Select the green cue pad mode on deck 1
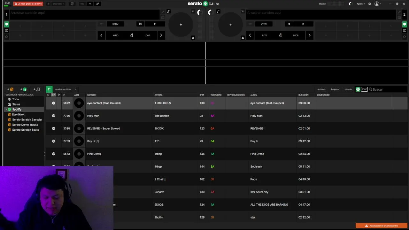Screen dimensions: 409x230 click(x=6, y=24)
